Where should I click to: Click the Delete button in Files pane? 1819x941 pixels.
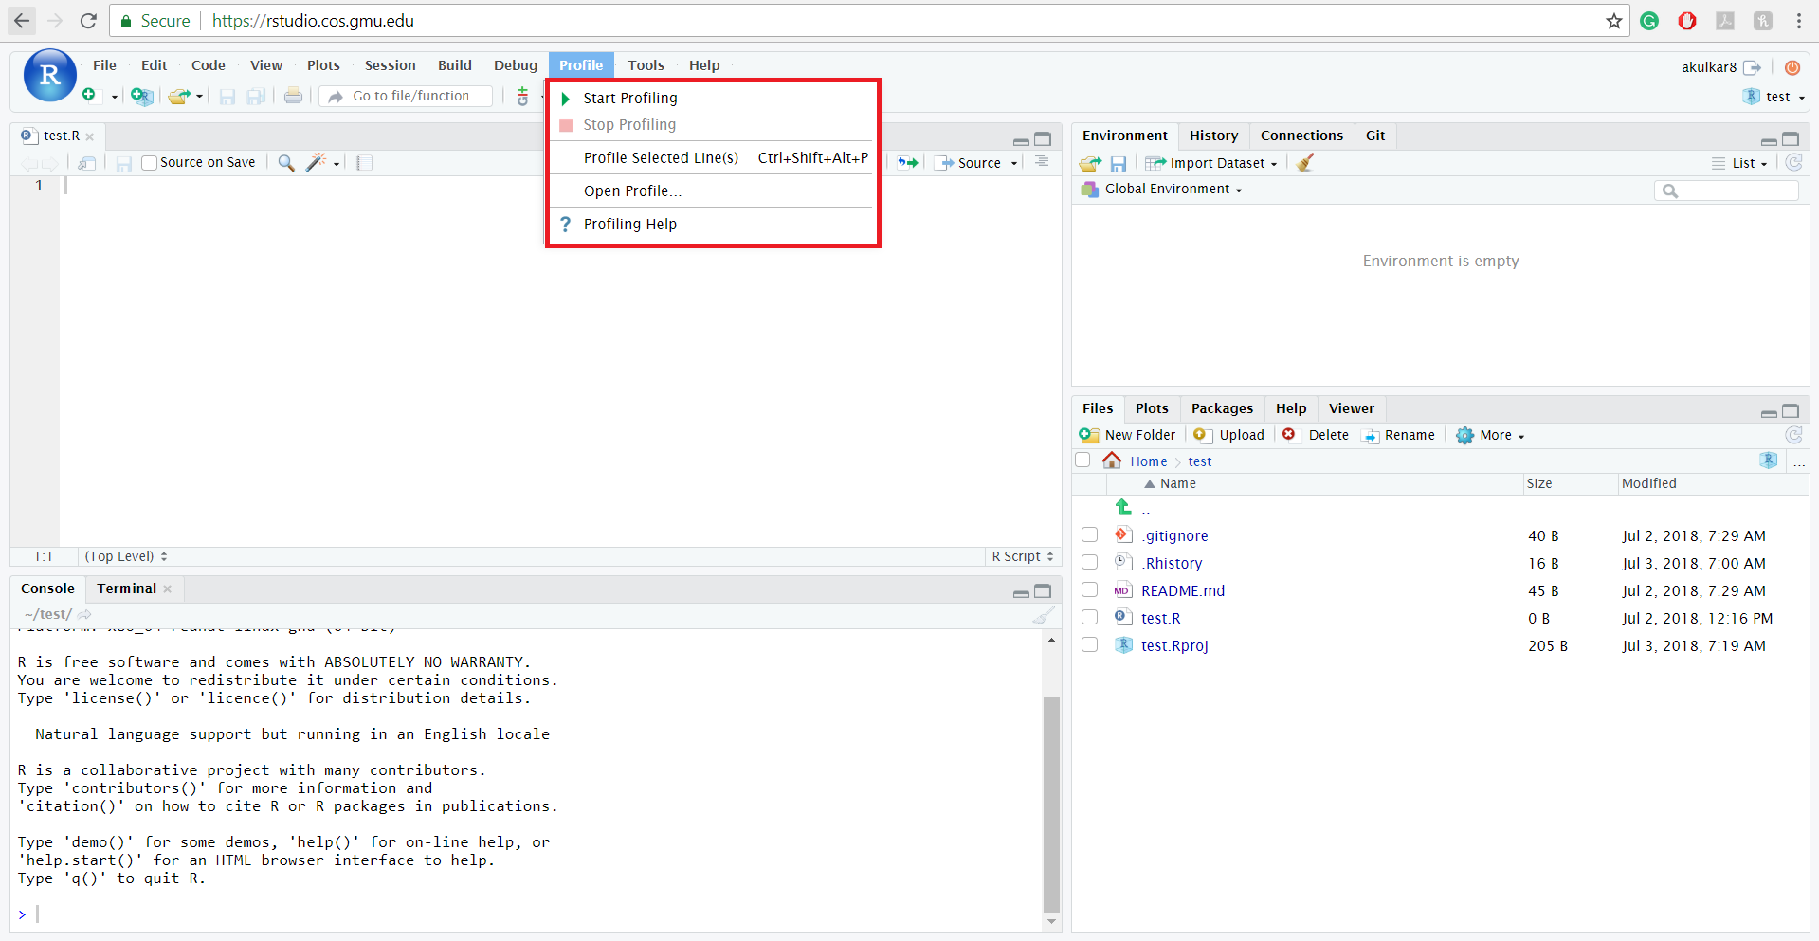tap(1316, 435)
